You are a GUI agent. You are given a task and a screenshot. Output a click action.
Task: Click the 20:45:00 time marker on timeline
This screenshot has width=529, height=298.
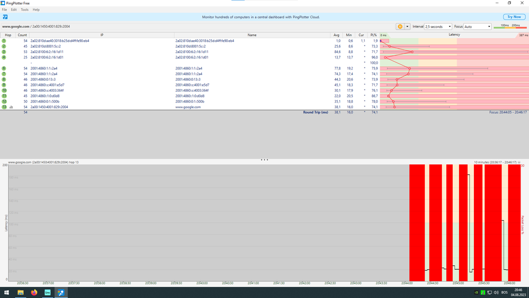[458, 283]
